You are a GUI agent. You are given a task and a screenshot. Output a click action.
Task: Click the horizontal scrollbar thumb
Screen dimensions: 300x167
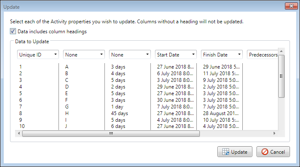click(x=111, y=133)
